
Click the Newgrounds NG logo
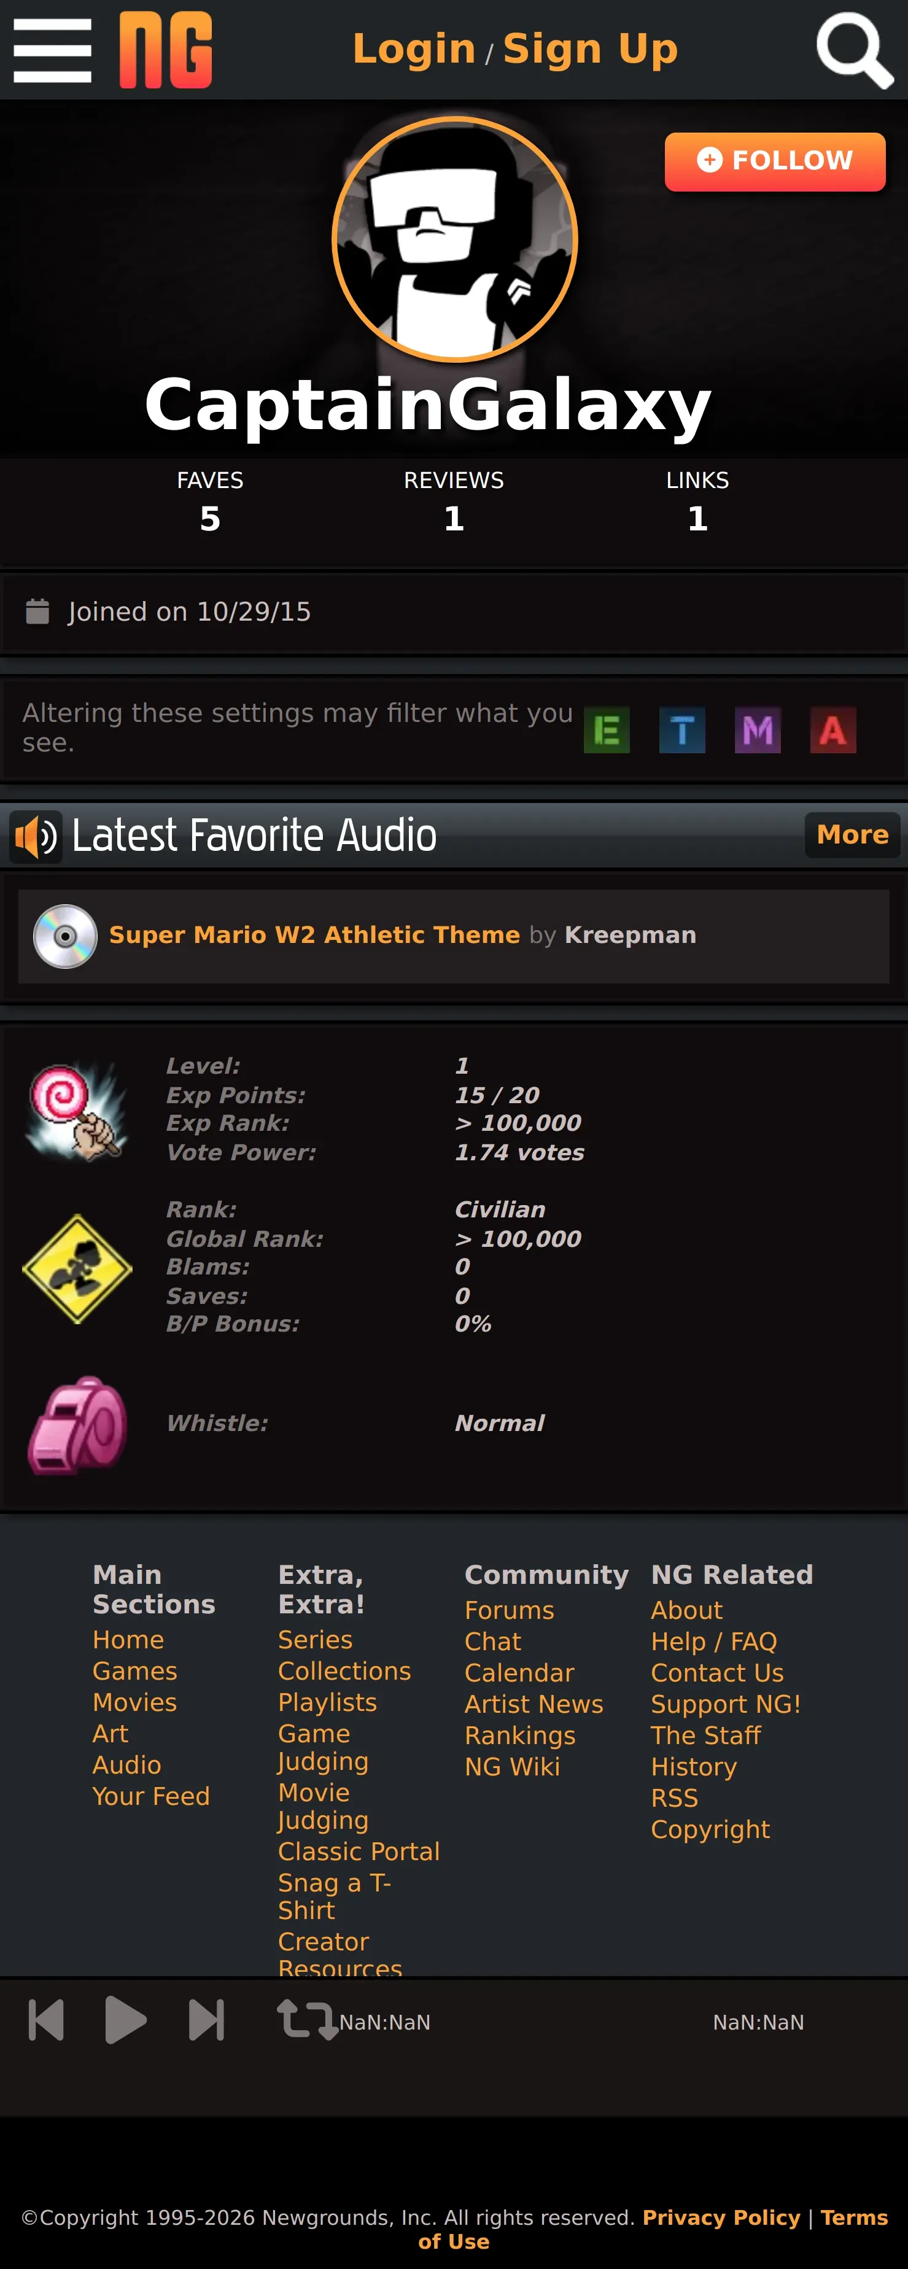(x=166, y=49)
